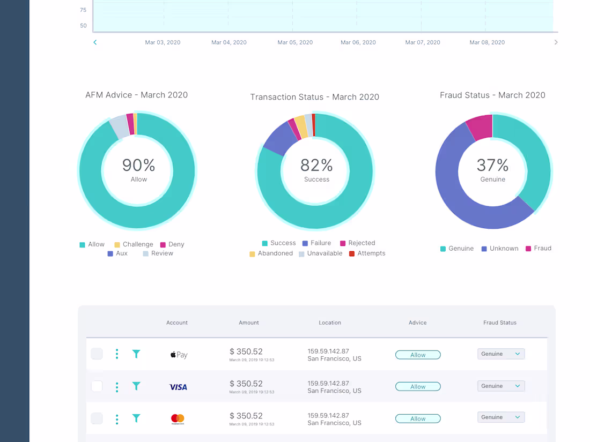Click the Amount column header

pyautogui.click(x=249, y=323)
